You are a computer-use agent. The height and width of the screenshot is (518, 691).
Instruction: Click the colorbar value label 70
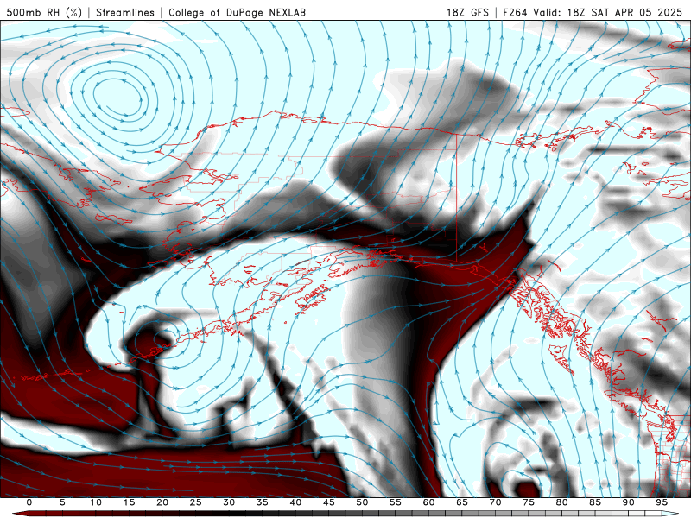[495, 502]
